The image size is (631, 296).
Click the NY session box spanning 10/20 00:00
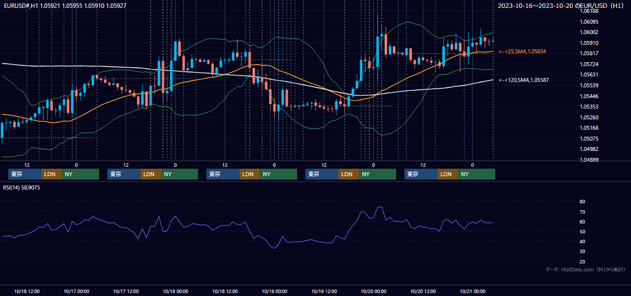click(378, 174)
